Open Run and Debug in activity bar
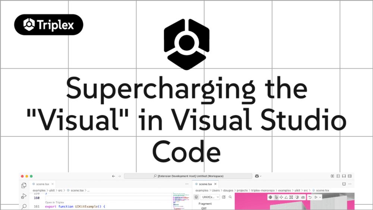 point(24,196)
